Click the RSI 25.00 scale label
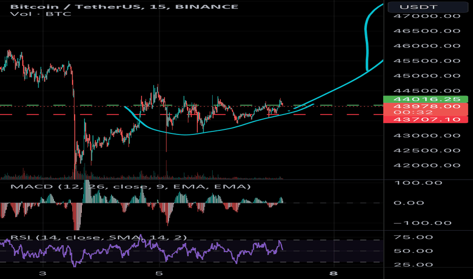Viewport: 473px width, 279px height. click(x=413, y=265)
